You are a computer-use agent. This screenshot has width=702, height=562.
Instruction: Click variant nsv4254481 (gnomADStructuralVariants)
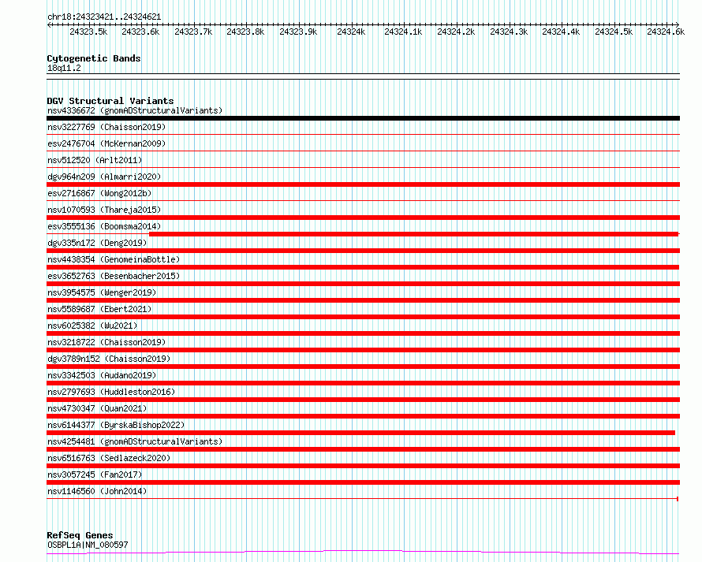coord(135,441)
